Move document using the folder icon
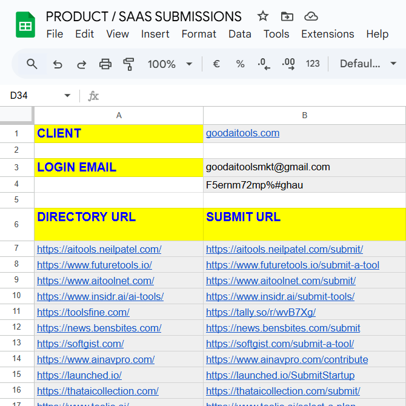The image size is (406, 406). click(x=287, y=16)
